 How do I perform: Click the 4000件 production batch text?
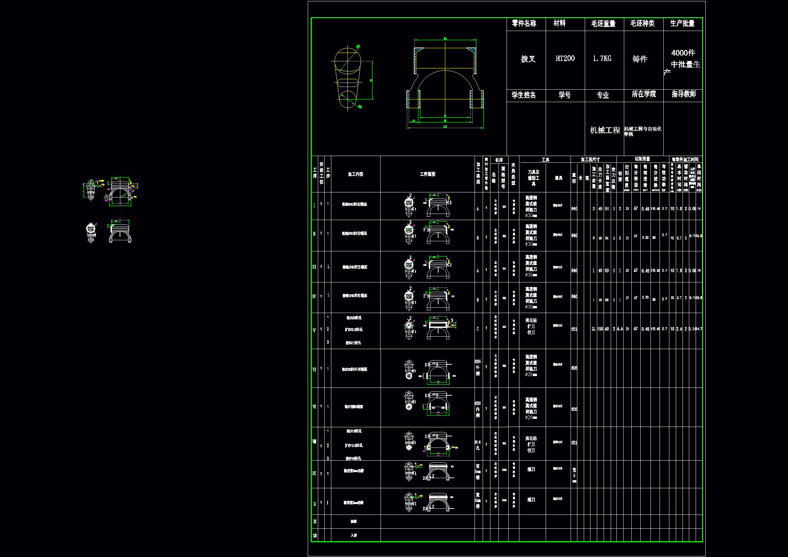pyautogui.click(x=683, y=53)
